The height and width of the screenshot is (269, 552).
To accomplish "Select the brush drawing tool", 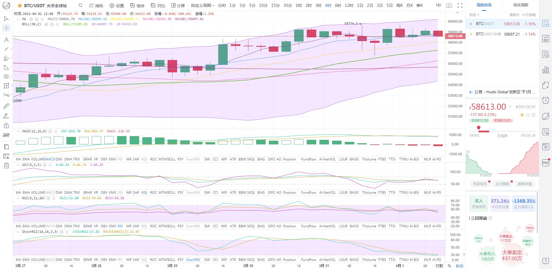I will (x=6, y=116).
